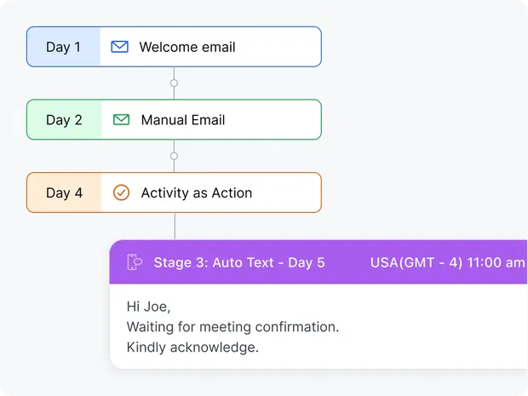The image size is (528, 396).
Task: Click the blue envelope icon beside Welcome email
Action: 119,47
